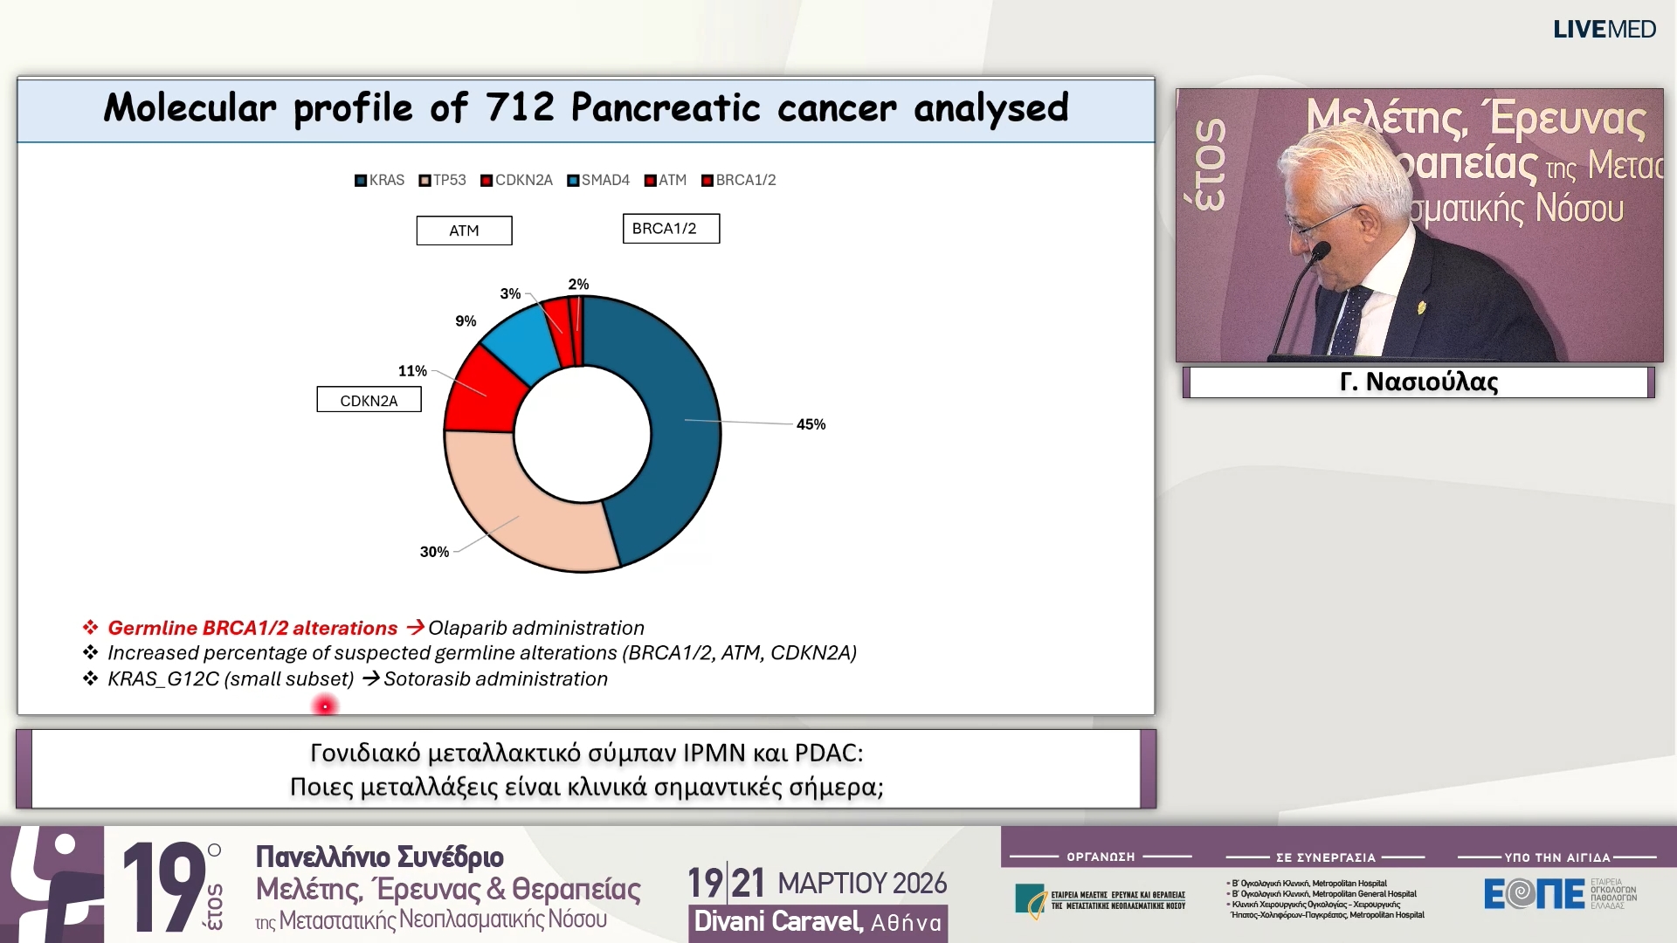Click the KRAS legend color swatch
Screen dimensions: 1677x943
pos(360,181)
